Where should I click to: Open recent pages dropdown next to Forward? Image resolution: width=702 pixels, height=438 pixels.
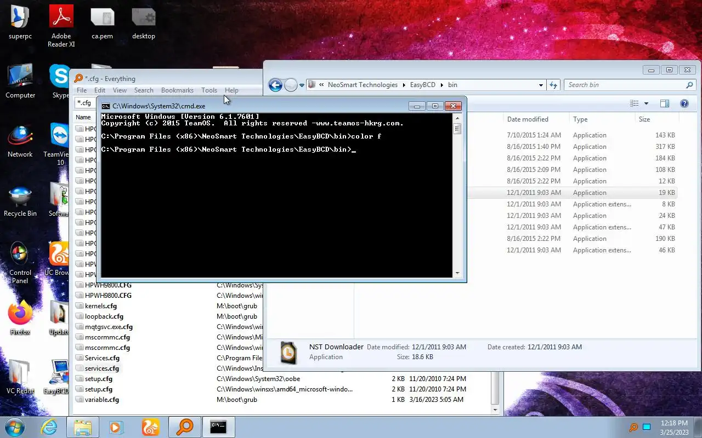click(x=302, y=85)
